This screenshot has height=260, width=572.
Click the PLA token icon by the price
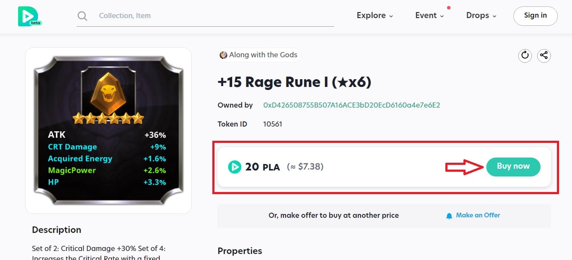(234, 167)
